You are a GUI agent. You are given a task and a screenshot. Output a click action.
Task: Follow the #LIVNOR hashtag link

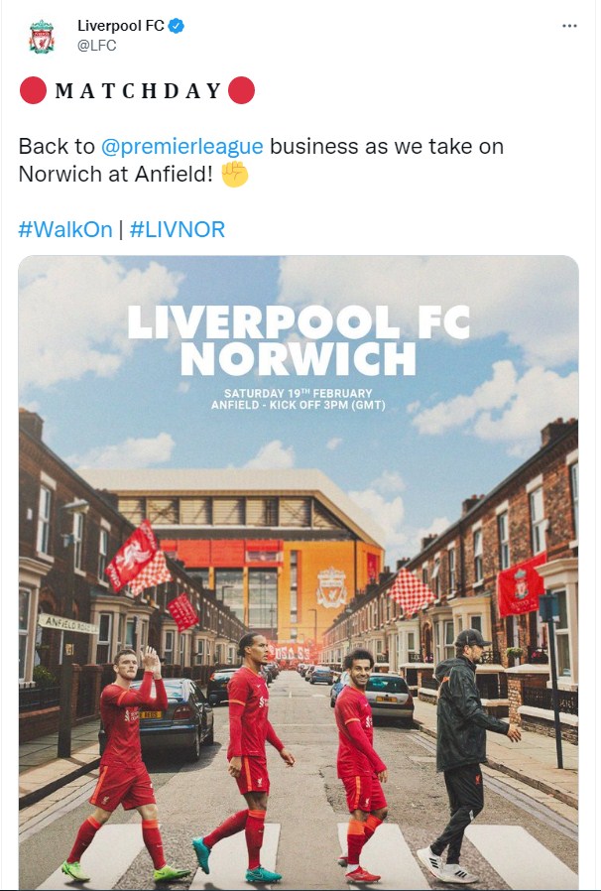click(178, 230)
